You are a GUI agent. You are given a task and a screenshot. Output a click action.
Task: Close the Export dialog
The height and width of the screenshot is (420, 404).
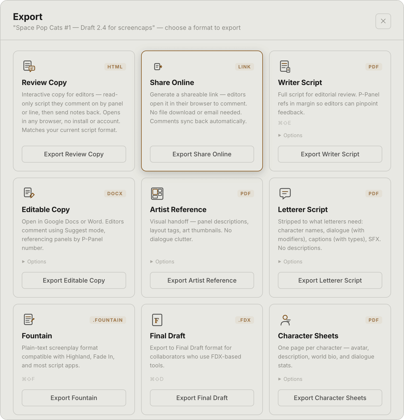pyautogui.click(x=383, y=21)
